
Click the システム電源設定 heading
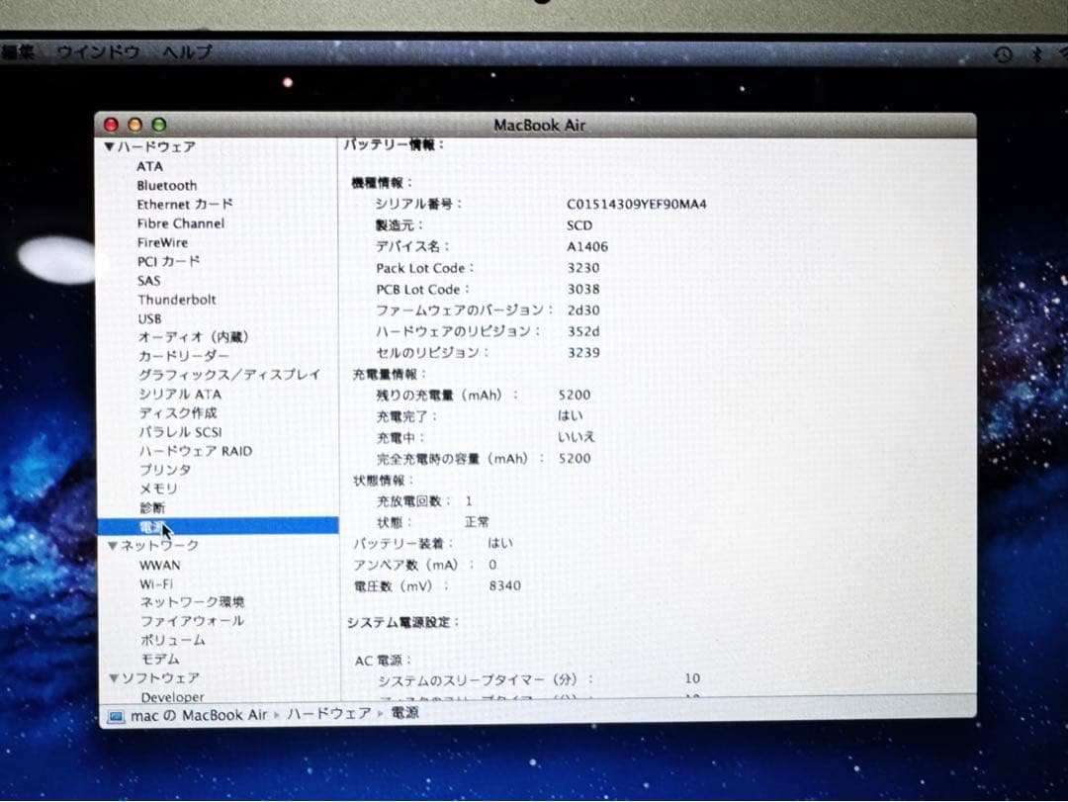point(402,622)
